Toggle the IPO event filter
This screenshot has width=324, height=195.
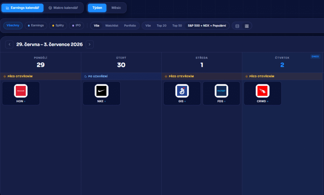point(76,26)
